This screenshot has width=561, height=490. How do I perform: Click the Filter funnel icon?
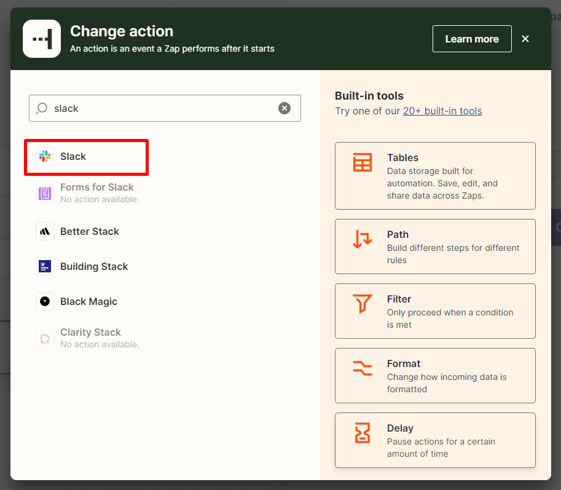[363, 304]
